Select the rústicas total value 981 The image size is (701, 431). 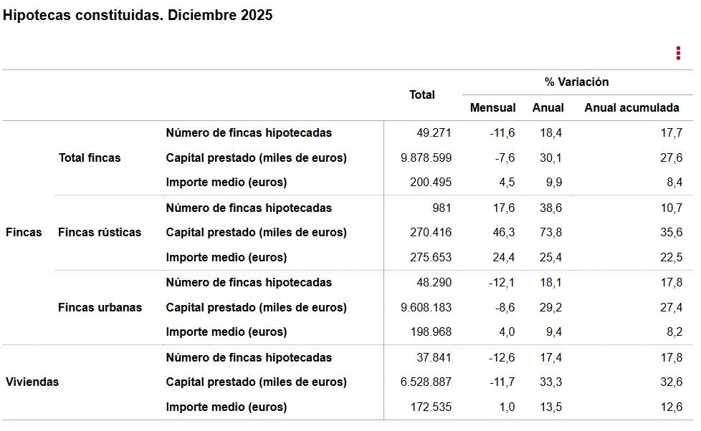(442, 208)
